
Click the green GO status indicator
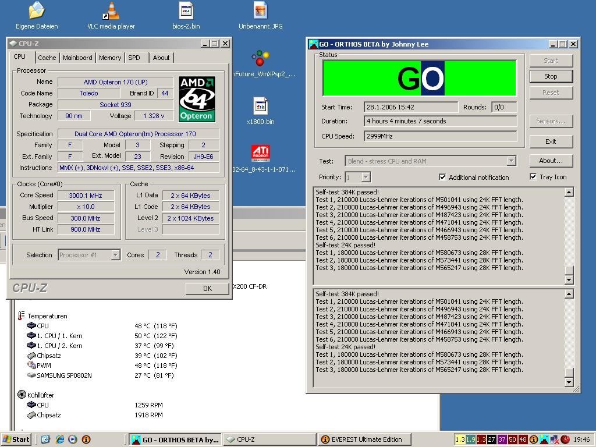pyautogui.click(x=419, y=78)
